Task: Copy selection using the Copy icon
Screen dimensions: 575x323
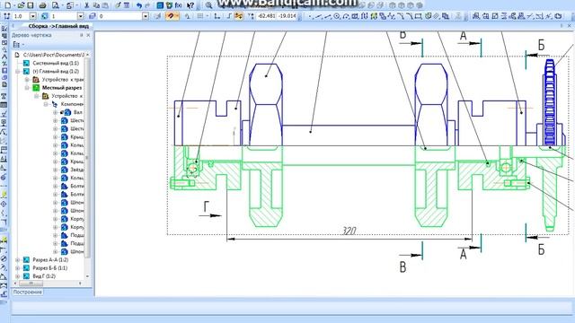Action: tap(96, 5)
